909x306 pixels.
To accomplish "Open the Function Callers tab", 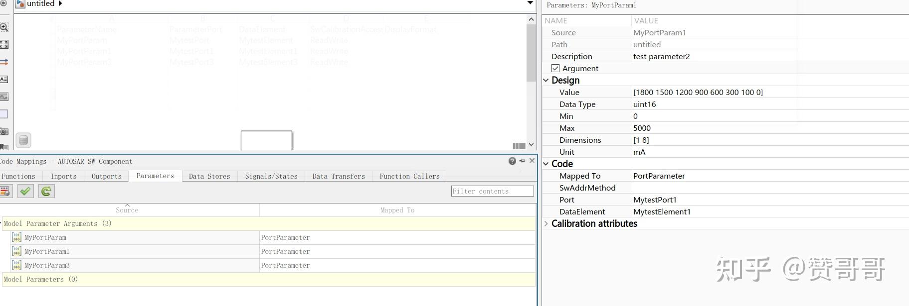I will pyautogui.click(x=409, y=176).
